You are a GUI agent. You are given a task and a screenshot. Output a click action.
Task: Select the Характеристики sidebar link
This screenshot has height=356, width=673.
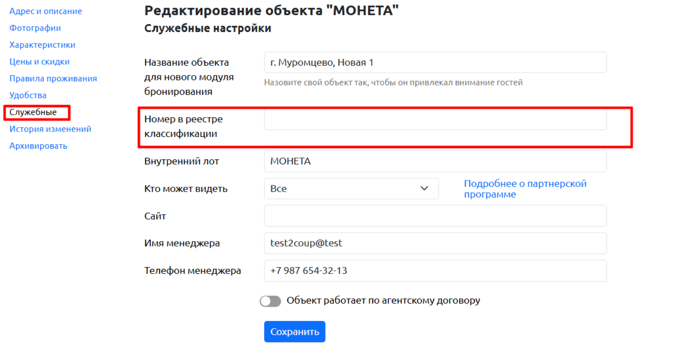[42, 45]
